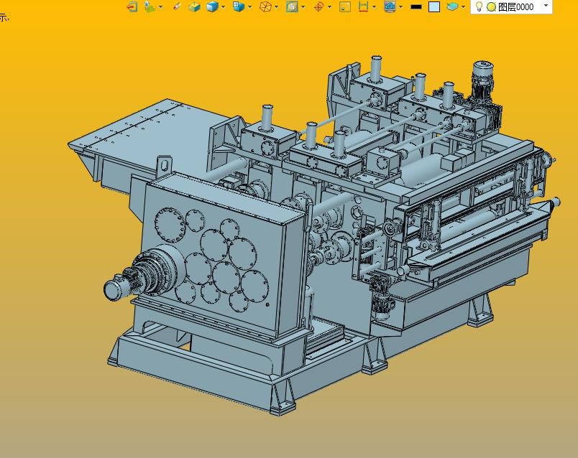Click the yellow square window icon

tap(345, 6)
